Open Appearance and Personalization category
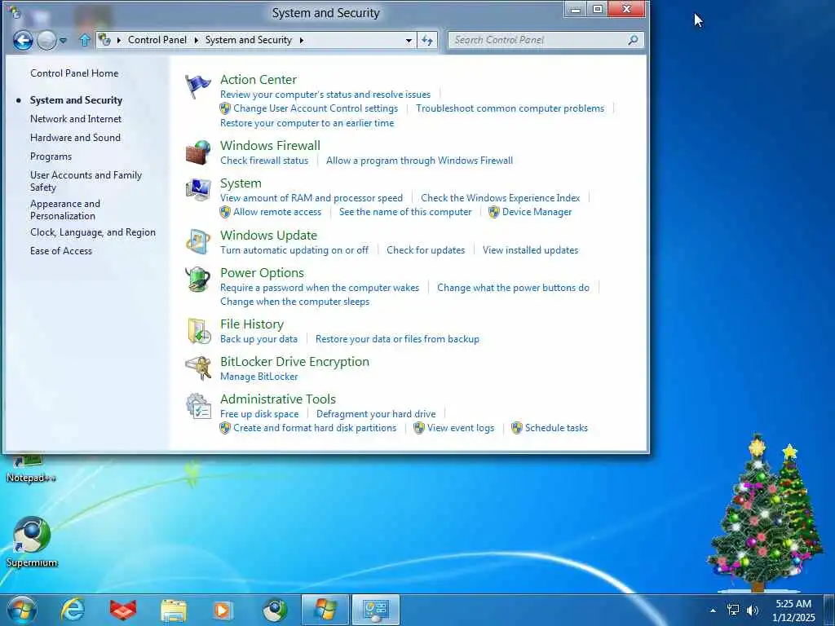Screen dimensions: 835x626 pyautogui.click(x=65, y=209)
